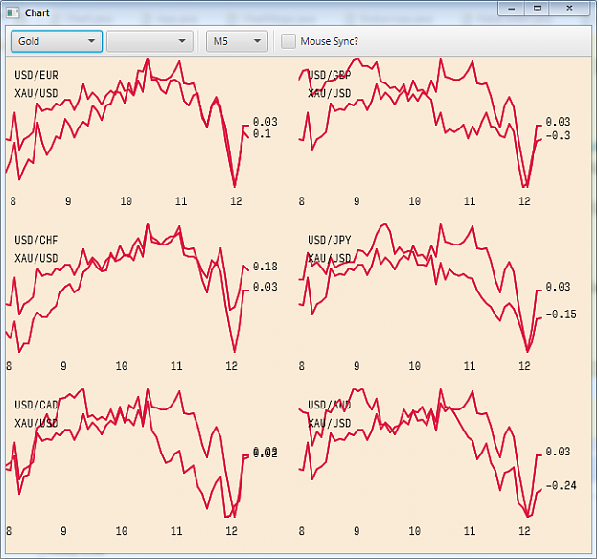The width and height of the screenshot is (599, 559).
Task: Select the USD/EUR chart label
Action: 36,75
